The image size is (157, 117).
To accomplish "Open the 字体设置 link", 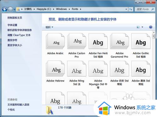I will 12,25.
